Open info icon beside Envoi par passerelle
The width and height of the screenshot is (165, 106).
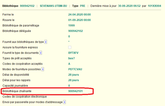click(64, 102)
